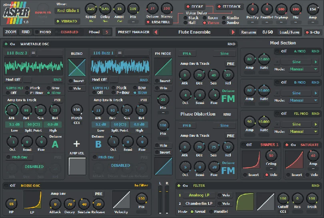The height and width of the screenshot is (218, 324).
Task: Click the Load/Save button
Action: pos(289,32)
